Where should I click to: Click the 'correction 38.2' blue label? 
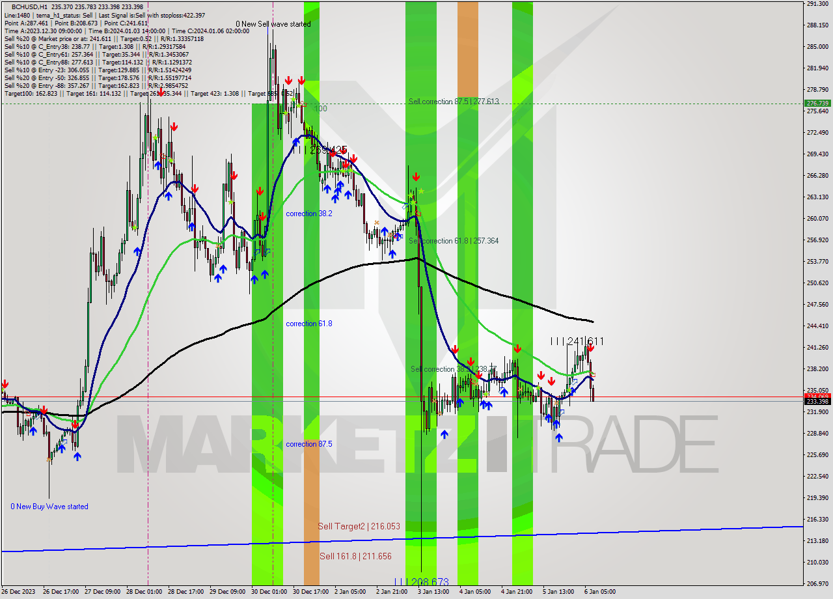(x=309, y=214)
